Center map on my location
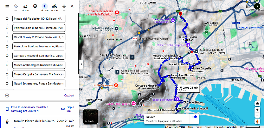Screen dimensions: 264x128 [x=257, y=103]
